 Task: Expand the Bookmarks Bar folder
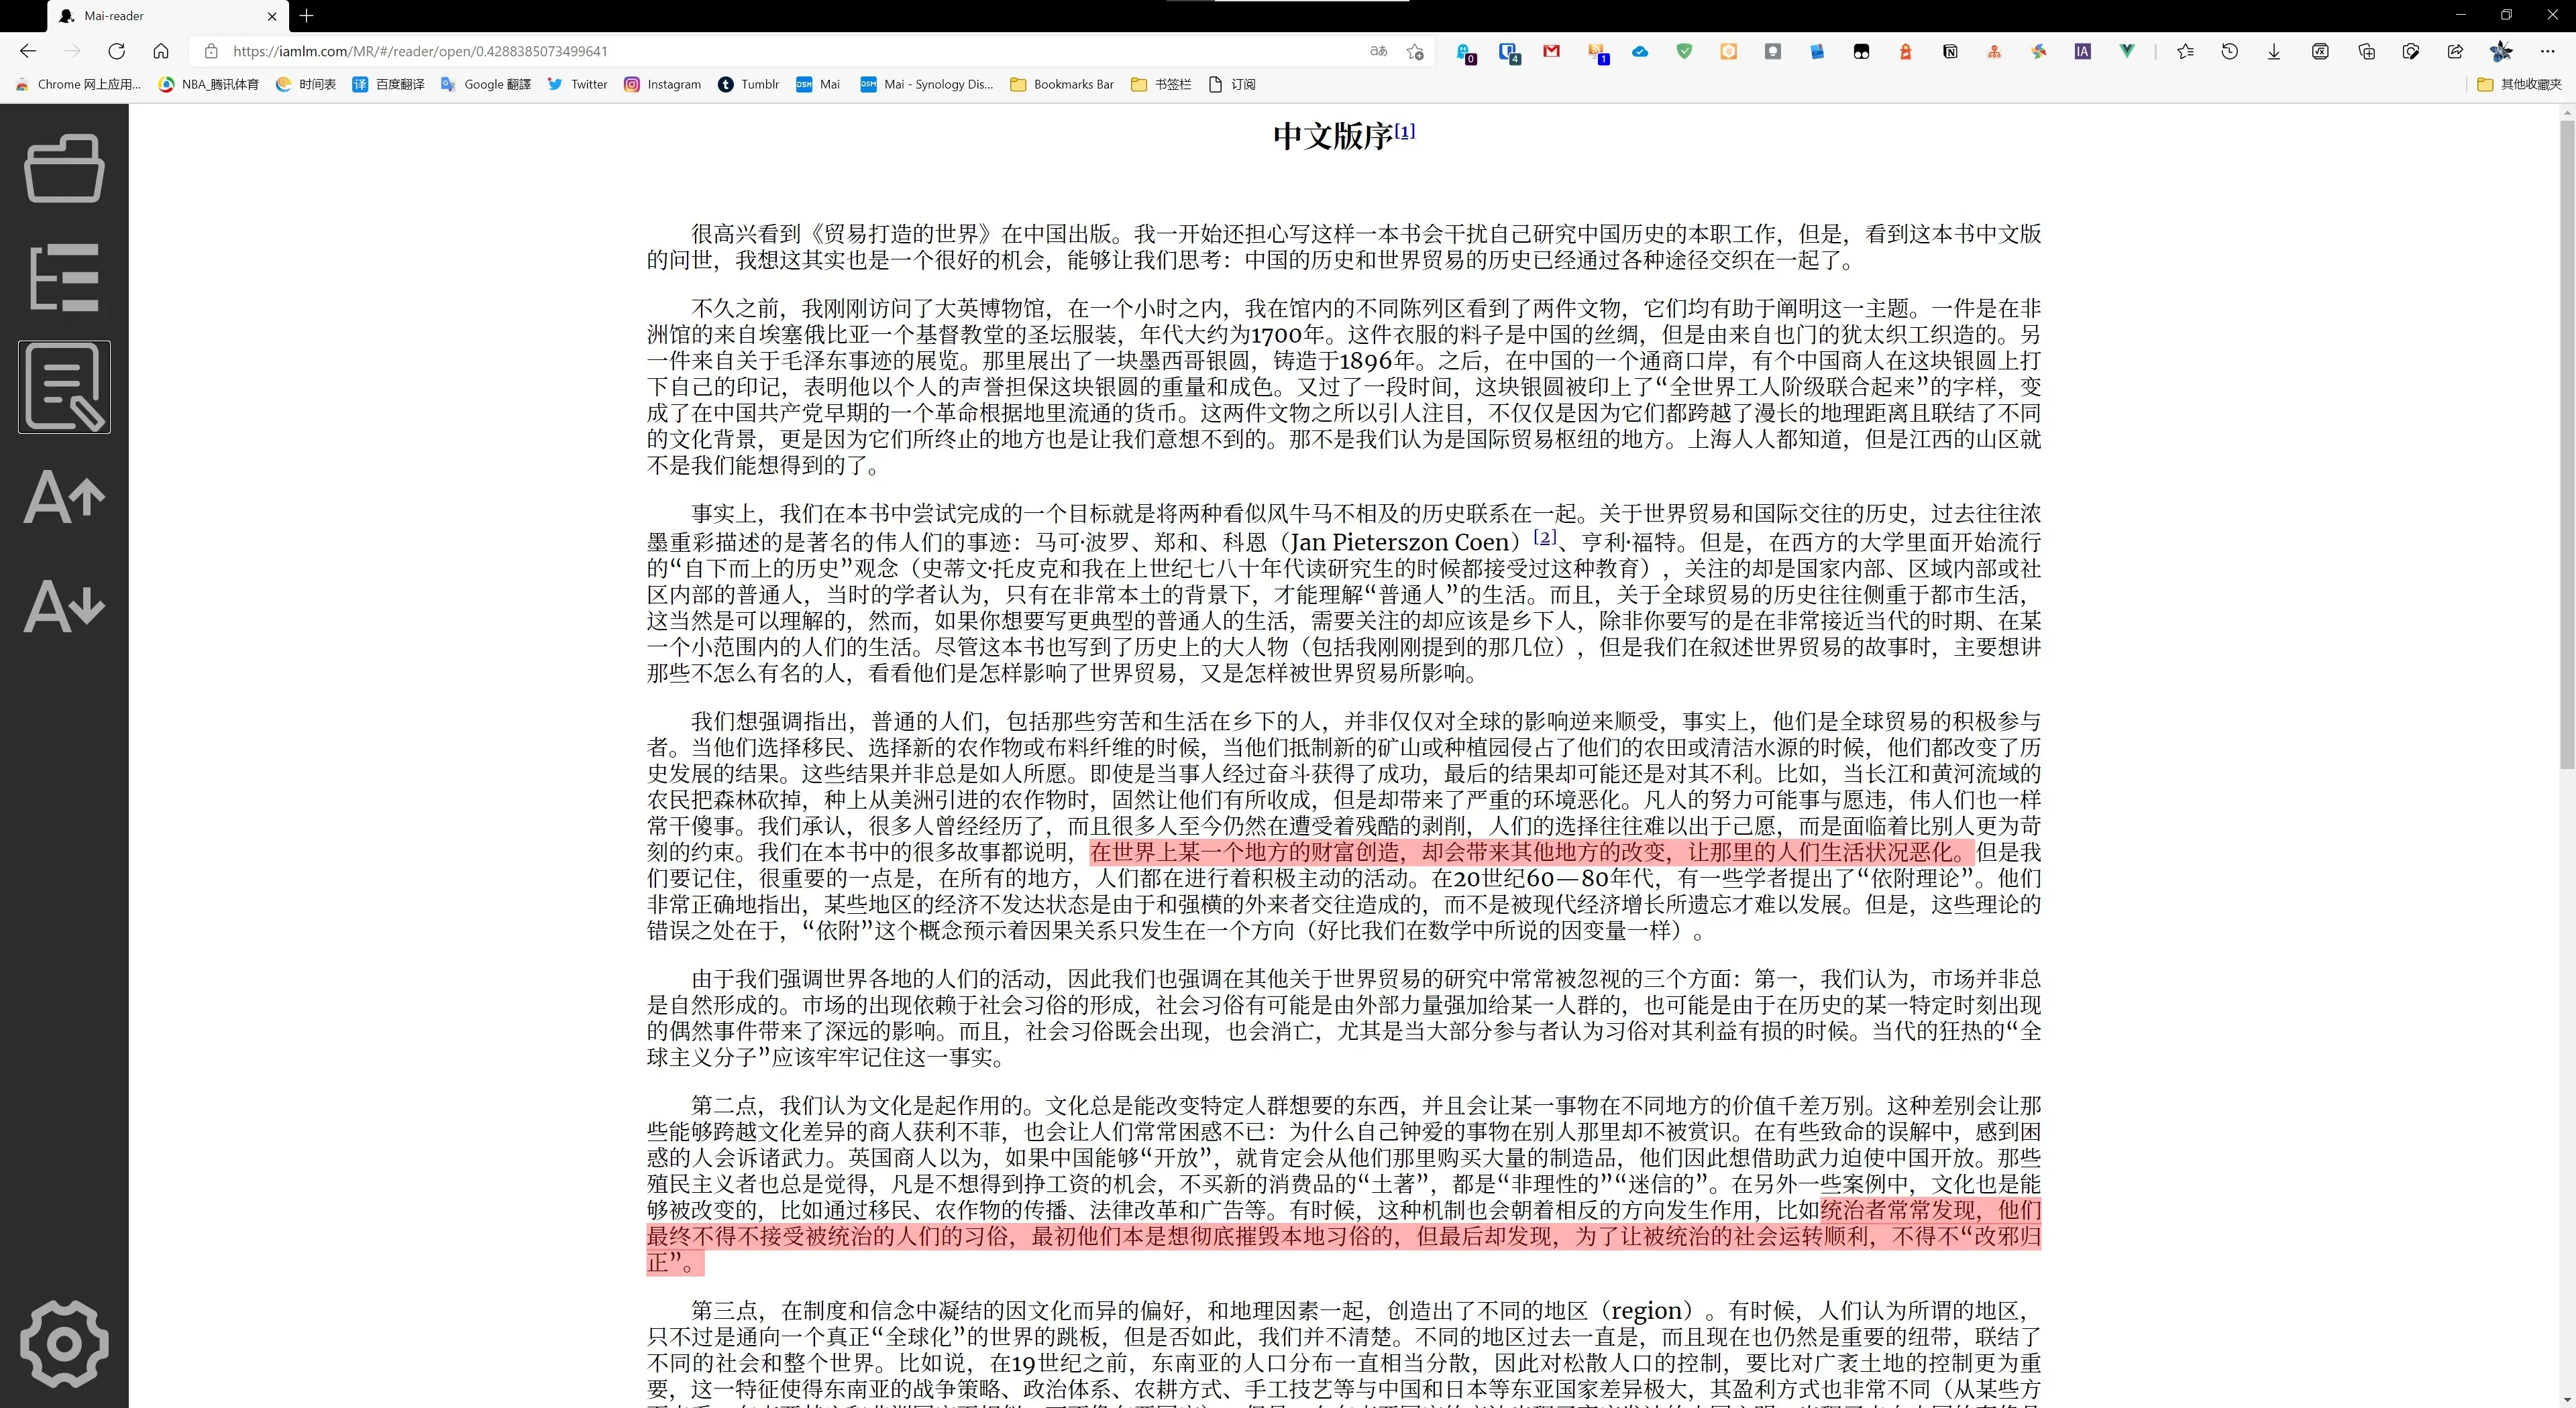click(1062, 84)
